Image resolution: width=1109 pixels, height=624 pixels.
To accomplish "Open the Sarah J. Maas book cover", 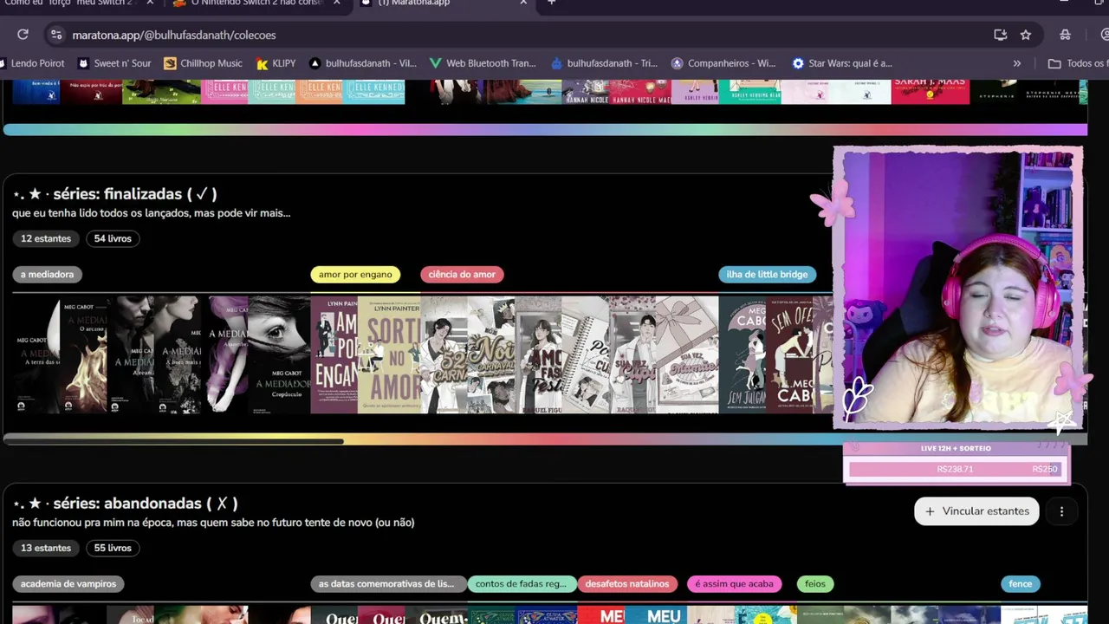I will click(x=931, y=92).
